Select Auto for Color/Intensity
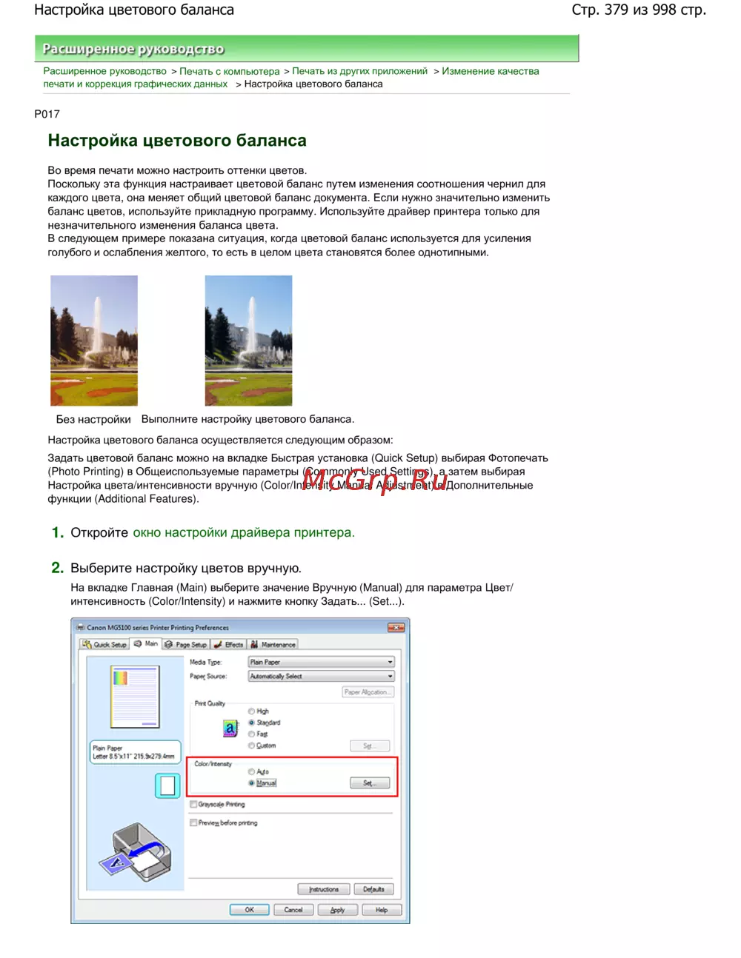 point(252,771)
